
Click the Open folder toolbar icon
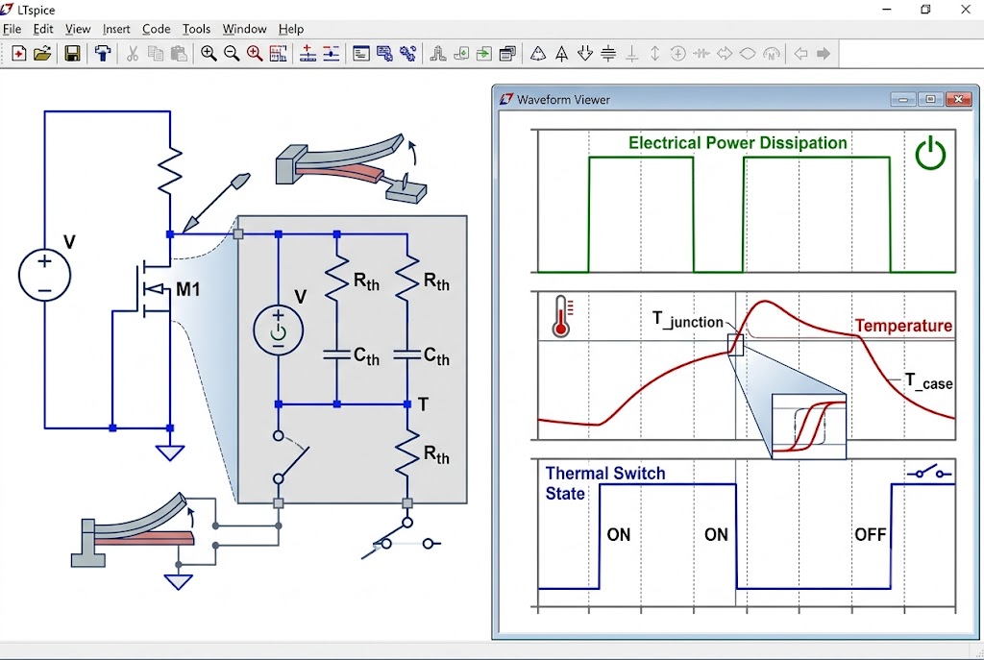[x=42, y=54]
